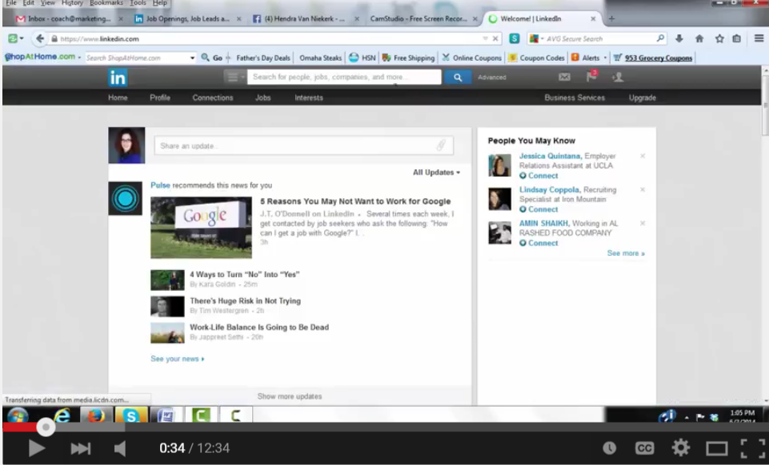Screen dimensions: 769x465
Task: Click See more in People You May Know
Action: coord(626,253)
